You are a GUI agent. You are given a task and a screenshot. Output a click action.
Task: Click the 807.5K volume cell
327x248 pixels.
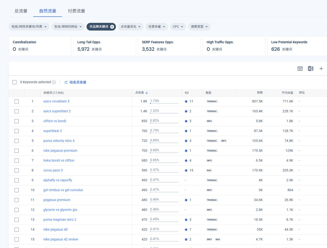coord(257,101)
